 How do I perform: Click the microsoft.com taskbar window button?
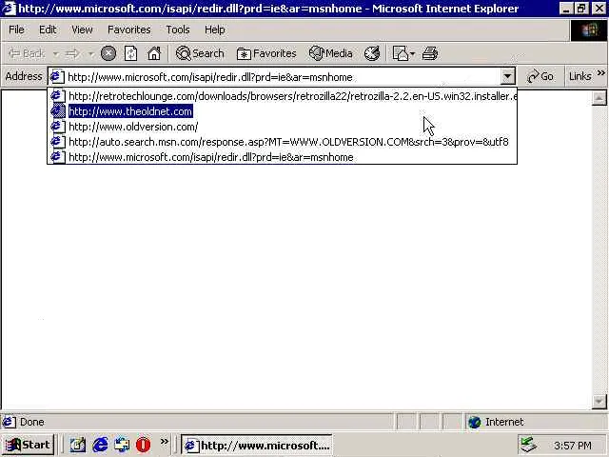[257, 445]
